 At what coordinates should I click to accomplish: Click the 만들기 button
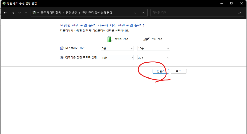tap(161, 71)
